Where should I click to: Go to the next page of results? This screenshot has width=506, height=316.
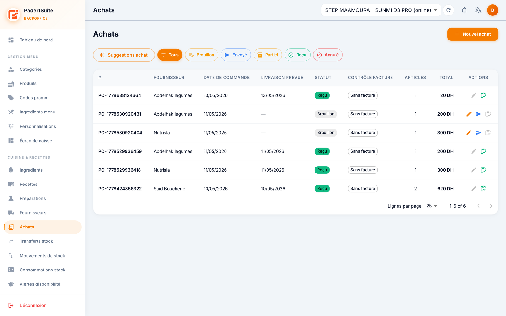click(x=491, y=206)
